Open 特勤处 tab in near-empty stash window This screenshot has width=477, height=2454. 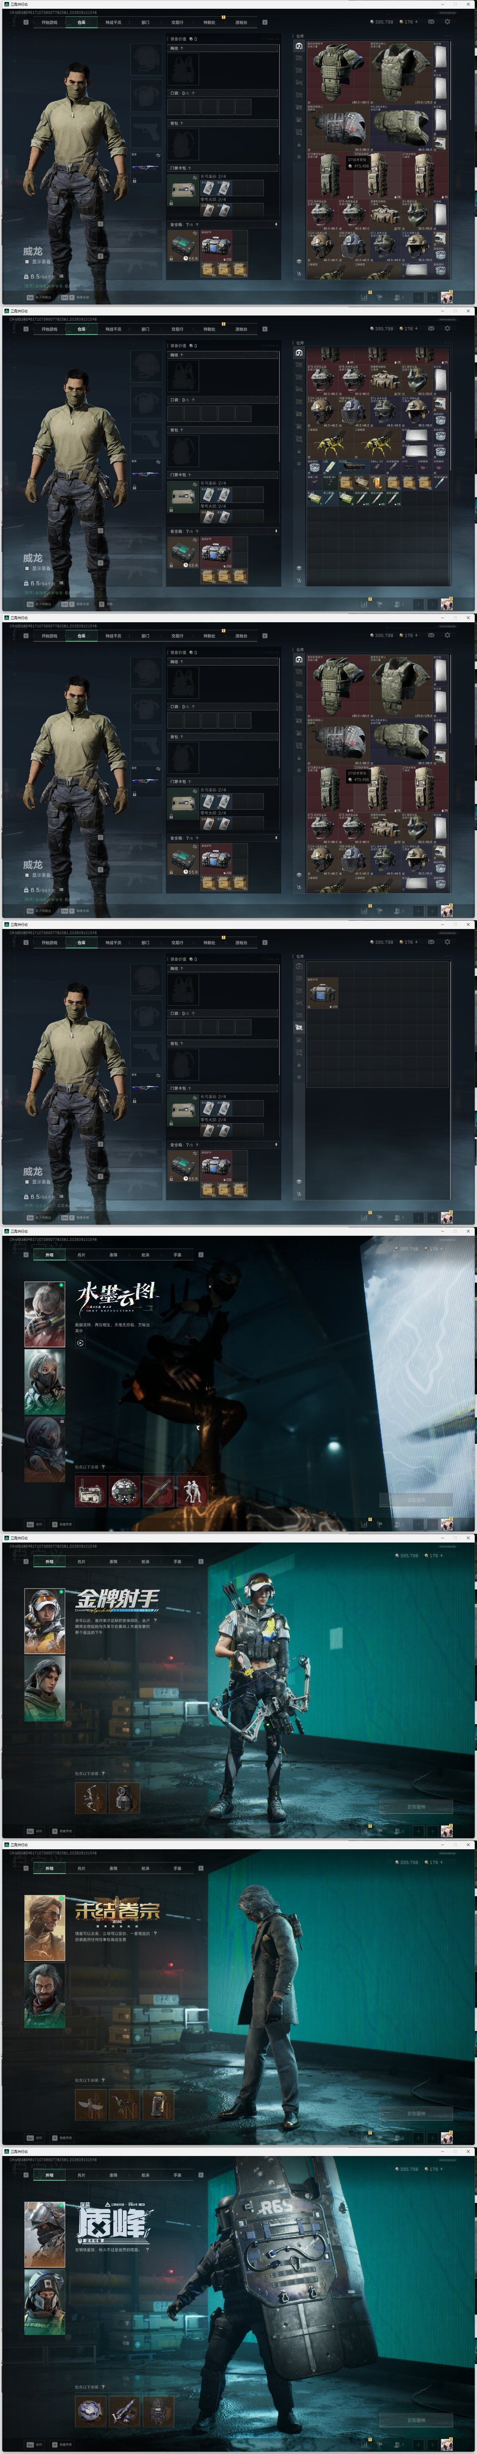click(x=209, y=942)
